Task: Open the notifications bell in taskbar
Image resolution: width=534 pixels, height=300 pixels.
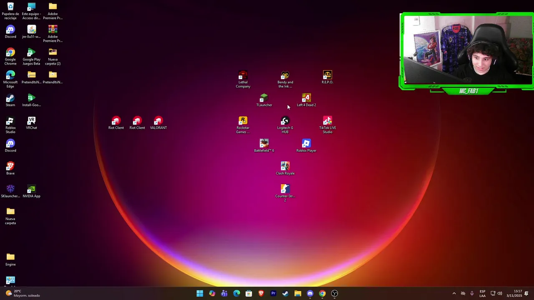Action: click(x=526, y=293)
